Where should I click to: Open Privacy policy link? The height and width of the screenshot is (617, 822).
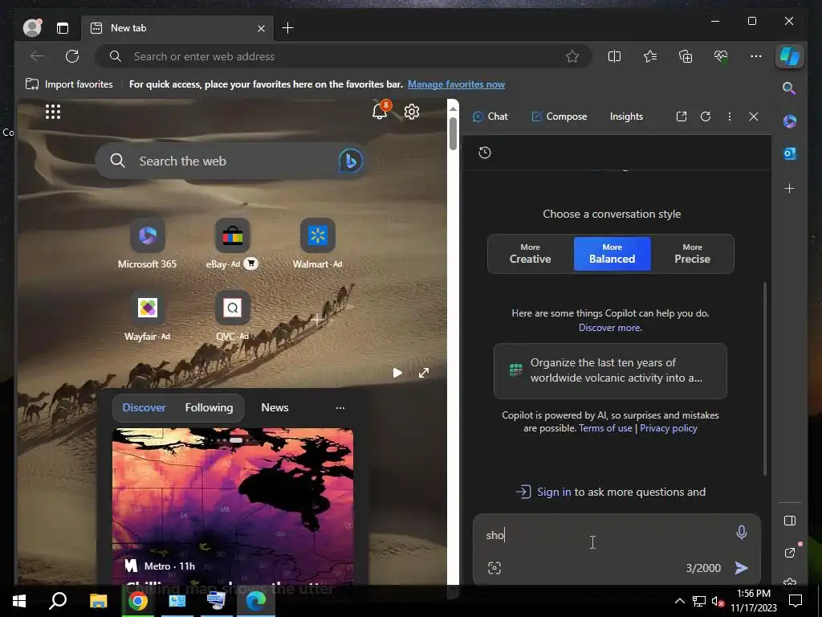tap(669, 428)
